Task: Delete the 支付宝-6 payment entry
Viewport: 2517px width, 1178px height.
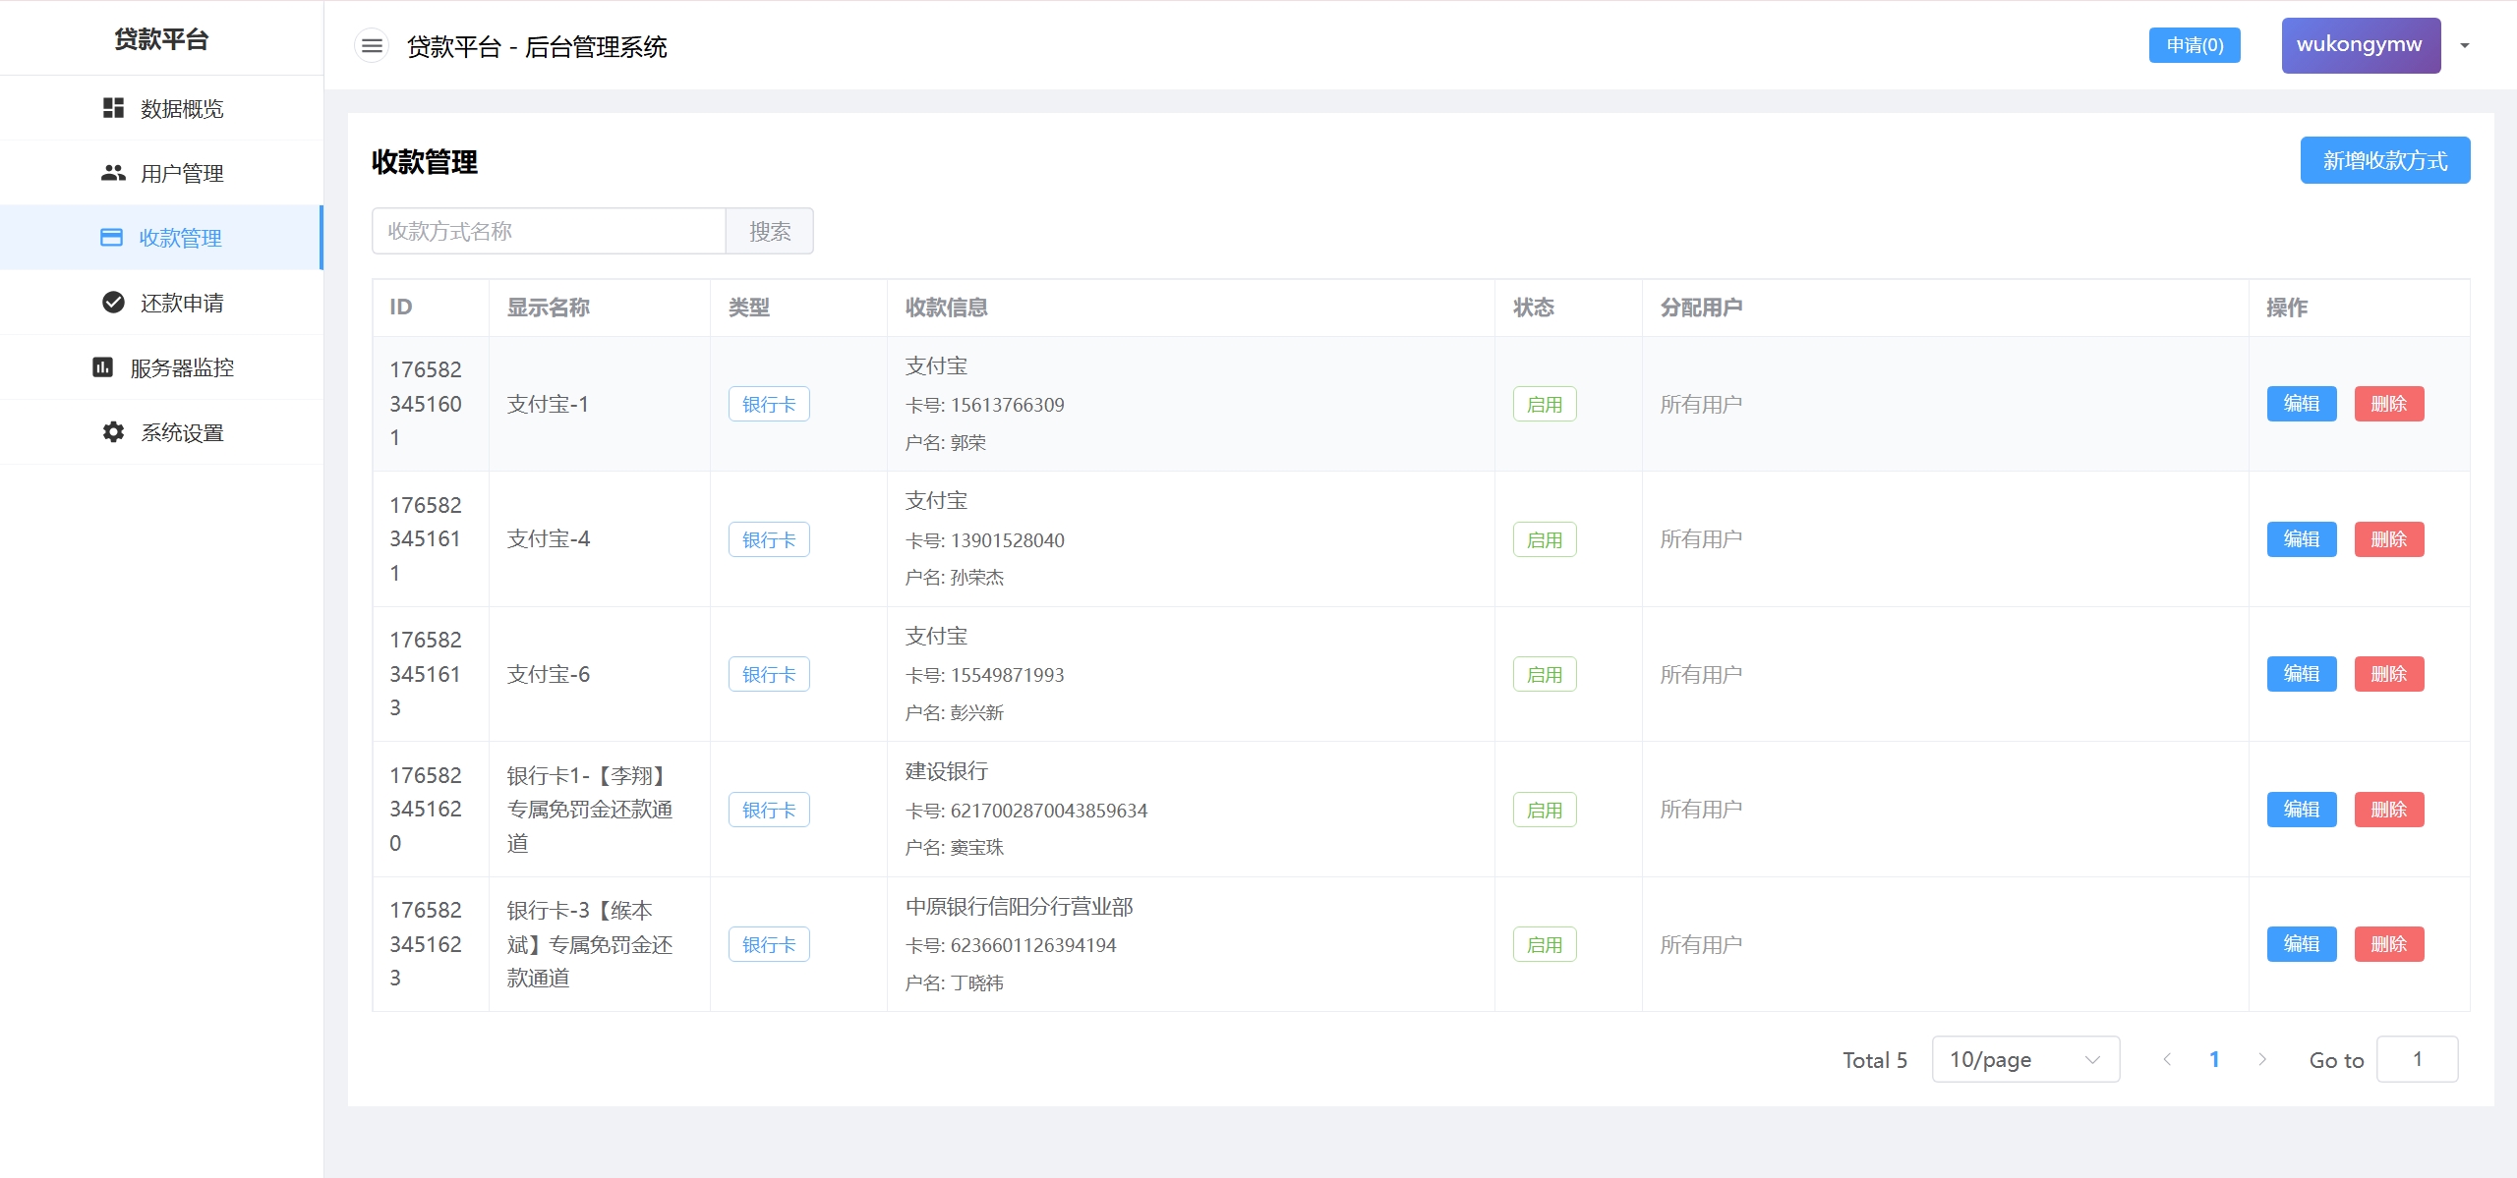Action: pyautogui.click(x=2388, y=674)
